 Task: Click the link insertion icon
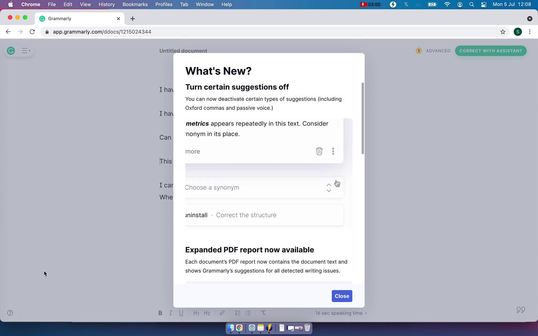(x=222, y=313)
